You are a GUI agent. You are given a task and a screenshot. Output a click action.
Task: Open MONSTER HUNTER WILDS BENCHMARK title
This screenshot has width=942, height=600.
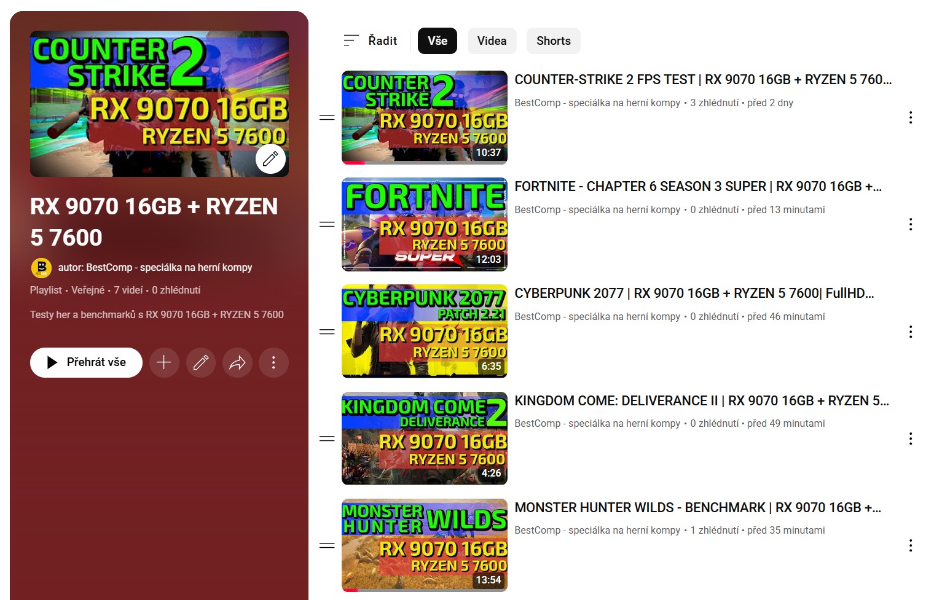(x=698, y=507)
